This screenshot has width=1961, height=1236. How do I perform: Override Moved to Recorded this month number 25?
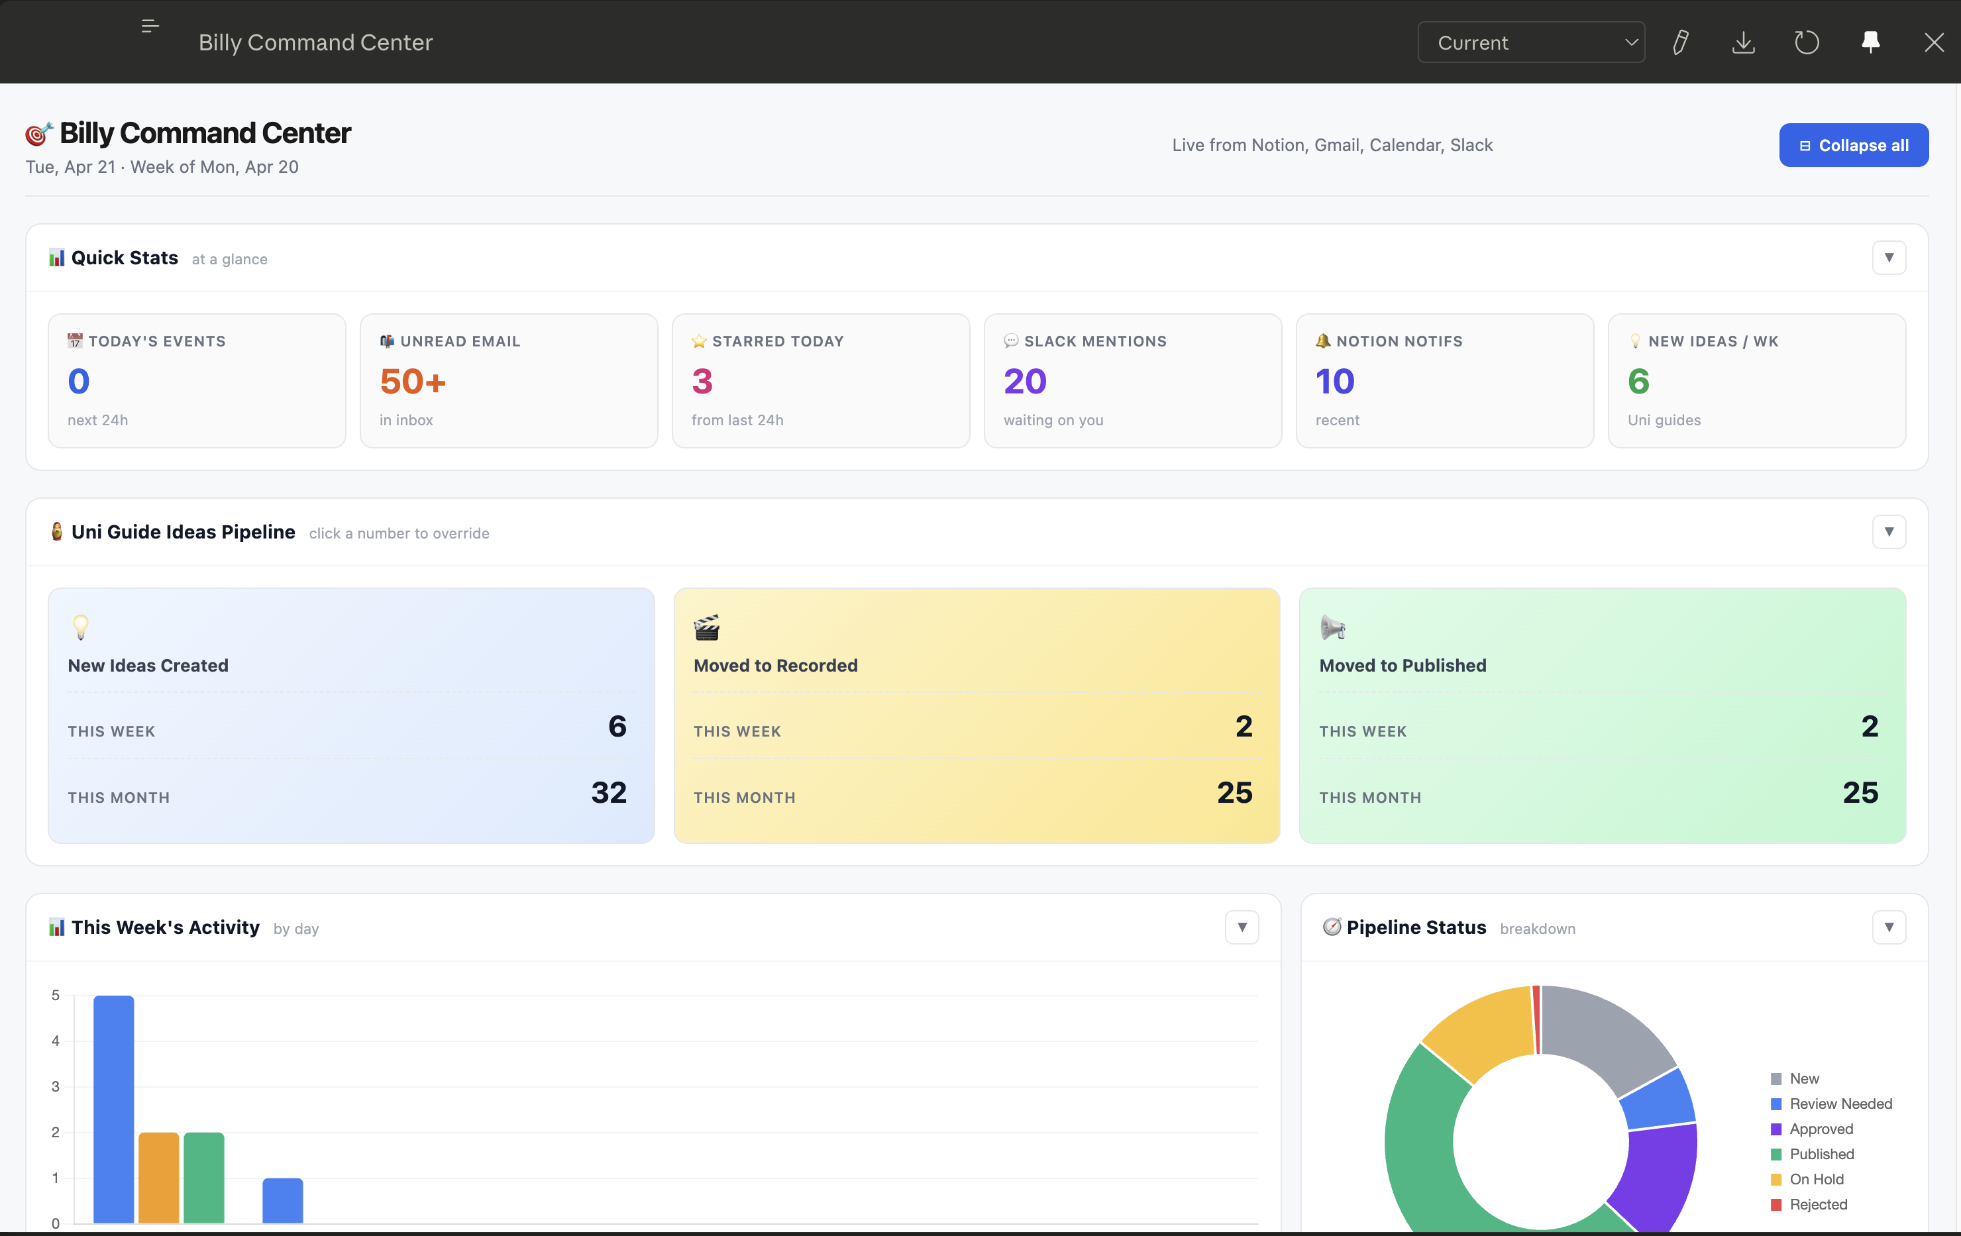point(1235,792)
